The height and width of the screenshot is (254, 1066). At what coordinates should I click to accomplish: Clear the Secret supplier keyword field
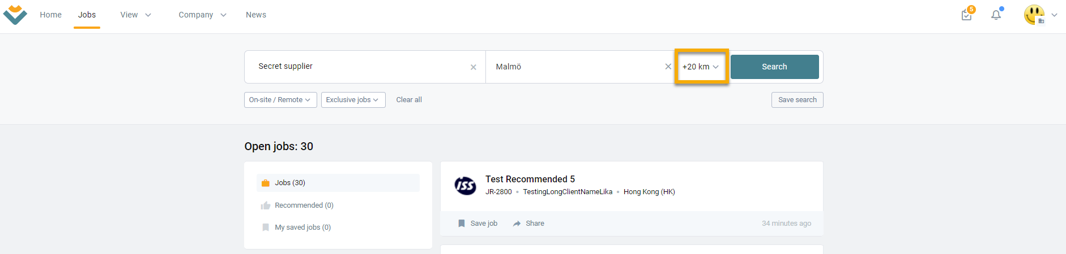[474, 67]
